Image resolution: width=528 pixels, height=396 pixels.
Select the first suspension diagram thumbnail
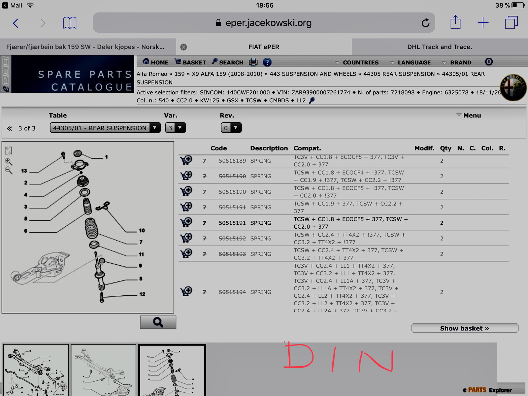(x=36, y=370)
